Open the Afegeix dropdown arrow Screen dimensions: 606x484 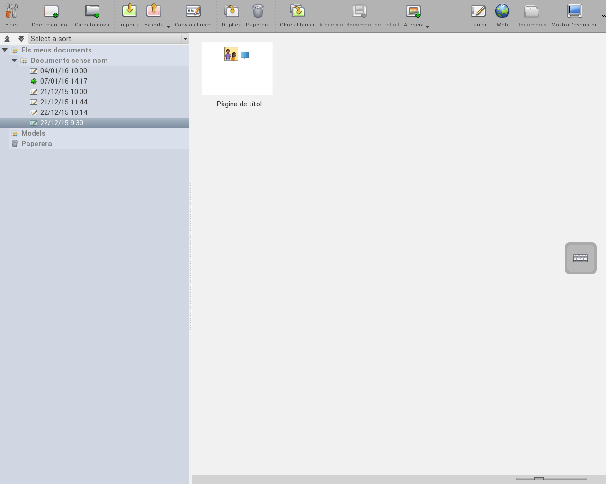[x=428, y=27]
